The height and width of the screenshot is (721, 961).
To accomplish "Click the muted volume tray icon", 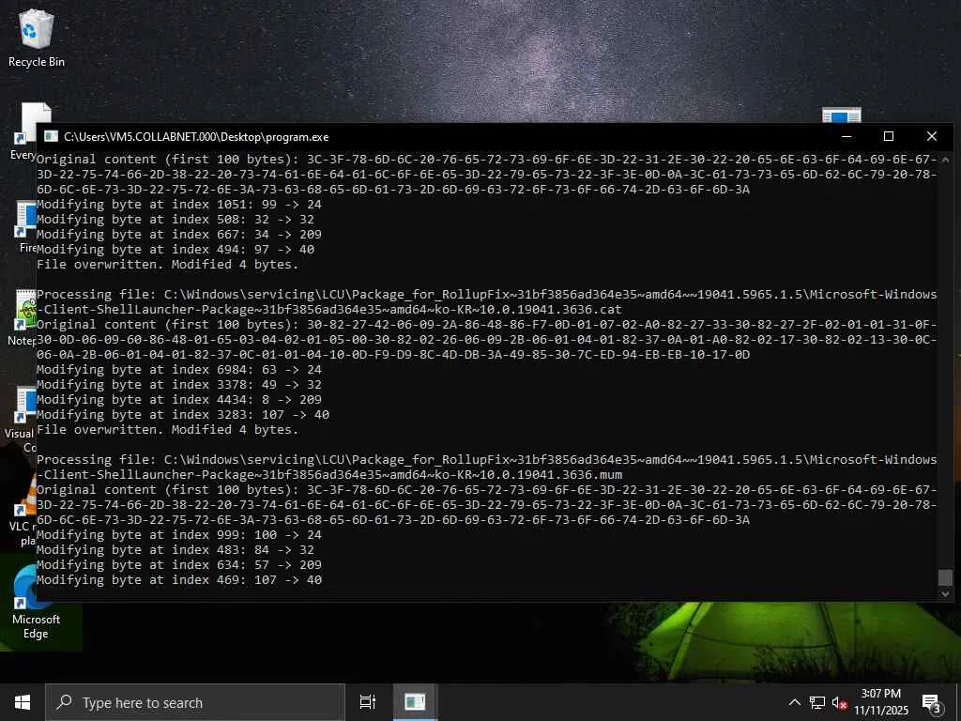I will point(839,702).
